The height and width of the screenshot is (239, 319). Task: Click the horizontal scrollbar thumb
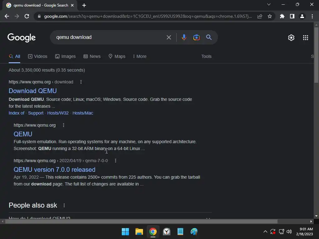point(141,221)
